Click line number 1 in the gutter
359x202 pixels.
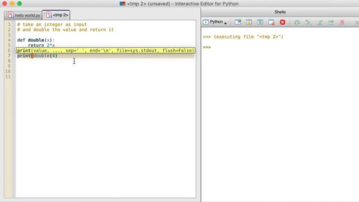9,24
